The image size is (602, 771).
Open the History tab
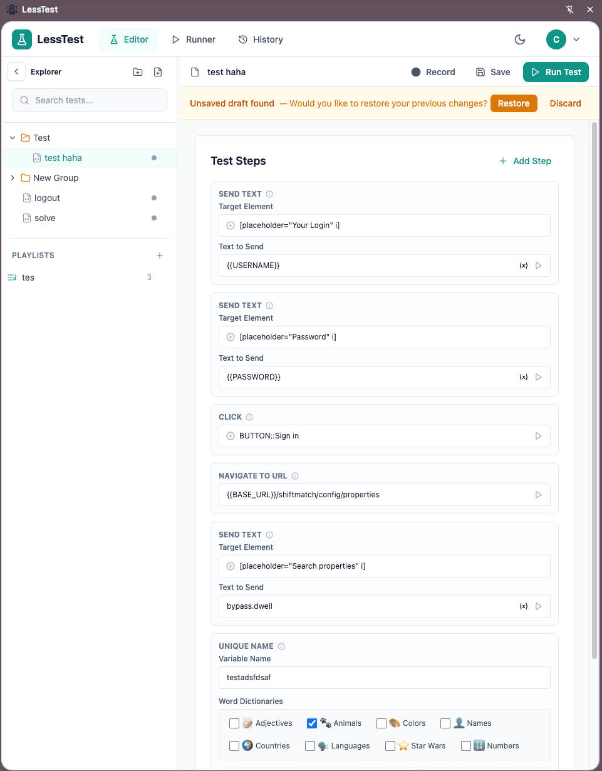tap(261, 39)
